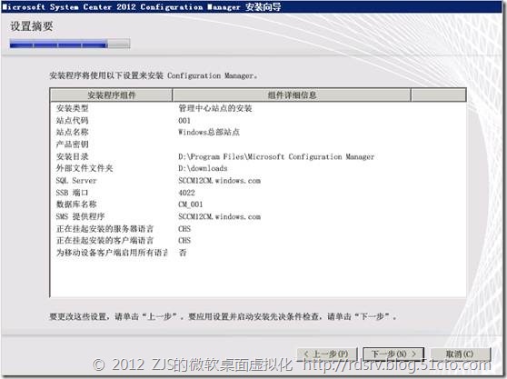The width and height of the screenshot is (507, 379).
Task: Select the SMS 提供程序 row label
Action: 80,216
